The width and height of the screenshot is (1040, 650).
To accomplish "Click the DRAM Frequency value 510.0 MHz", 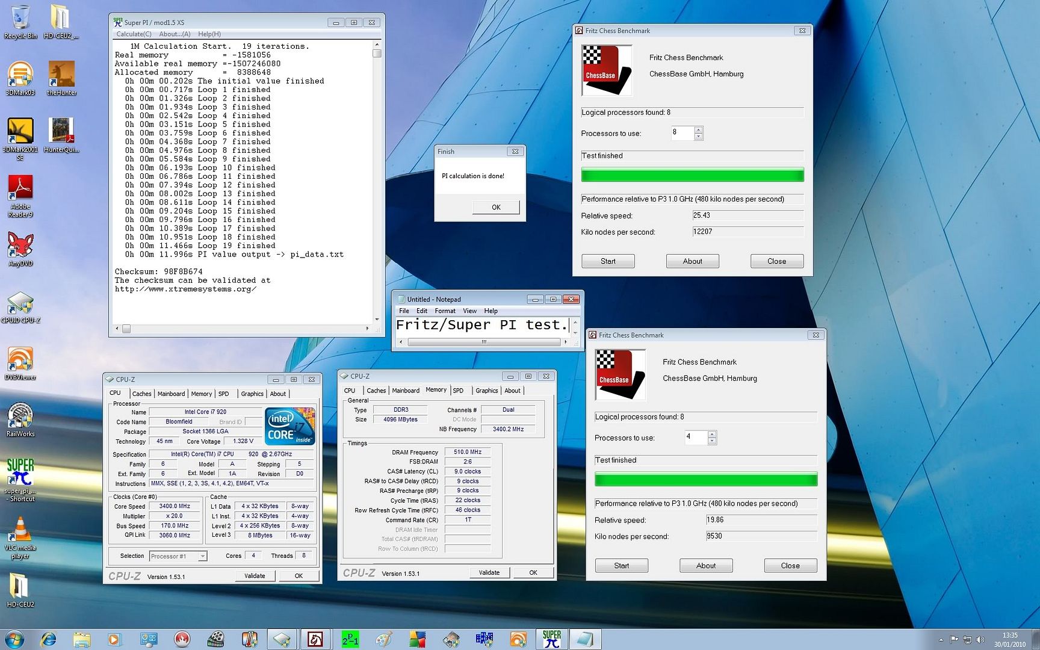I will (468, 452).
